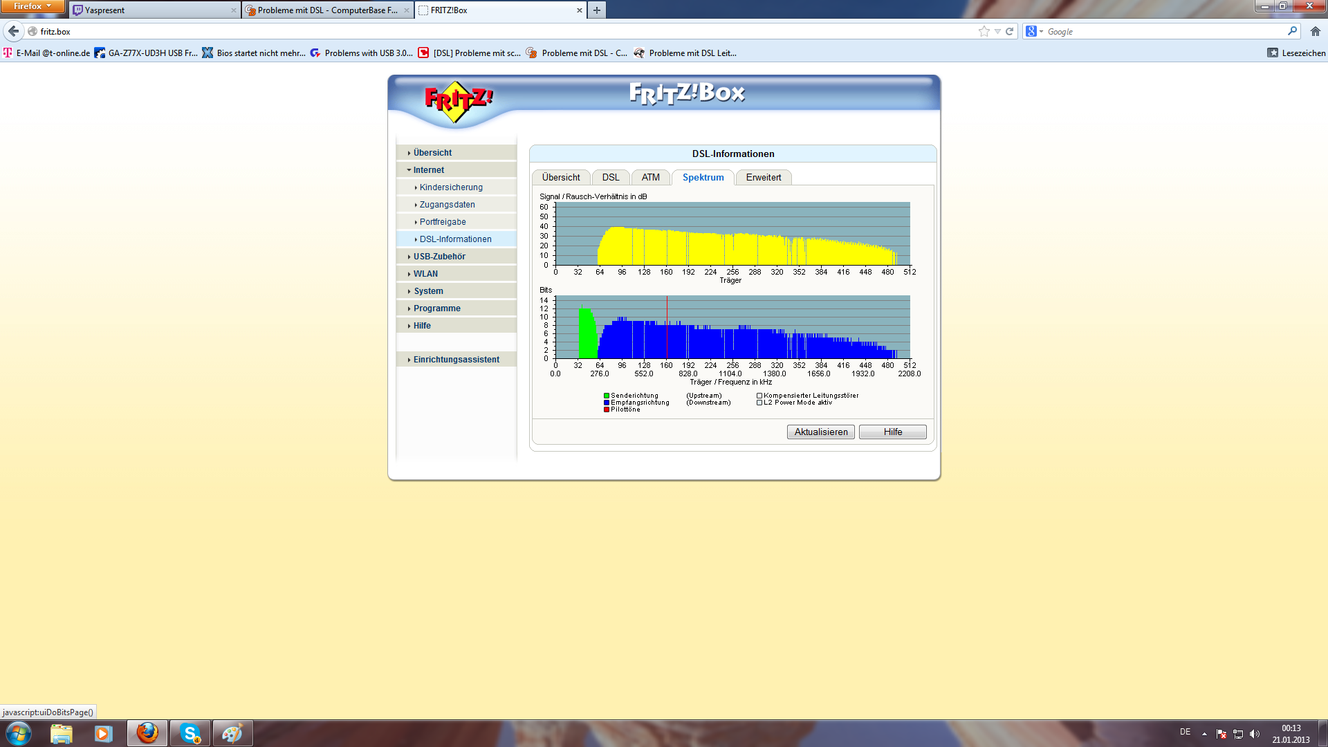Click the search magnifier icon
The width and height of the screenshot is (1328, 747).
coord(1292,31)
